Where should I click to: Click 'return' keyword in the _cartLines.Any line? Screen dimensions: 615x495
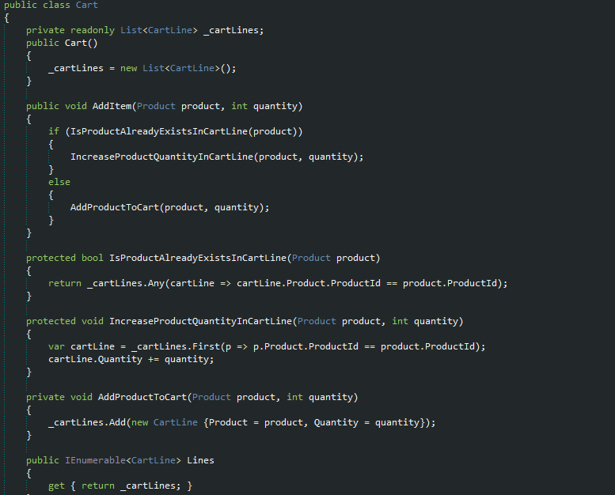65,283
